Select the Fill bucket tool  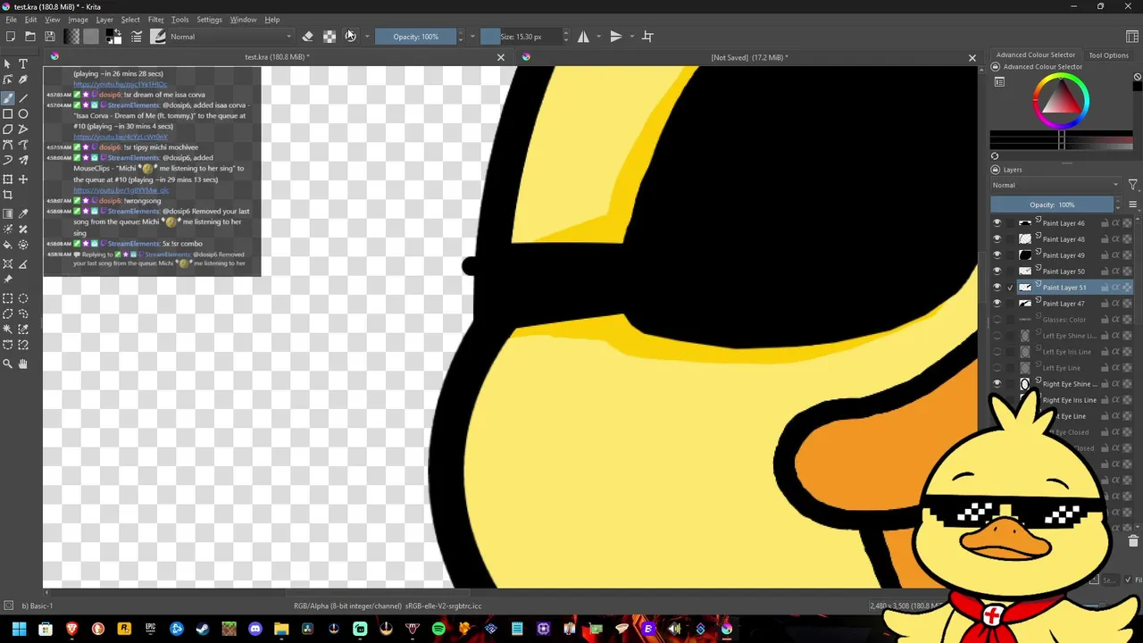[x=8, y=245]
